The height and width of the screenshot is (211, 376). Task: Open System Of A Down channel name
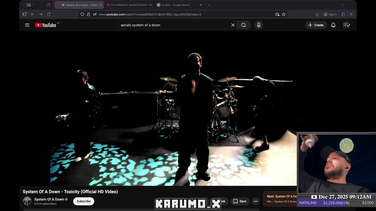coord(49,199)
